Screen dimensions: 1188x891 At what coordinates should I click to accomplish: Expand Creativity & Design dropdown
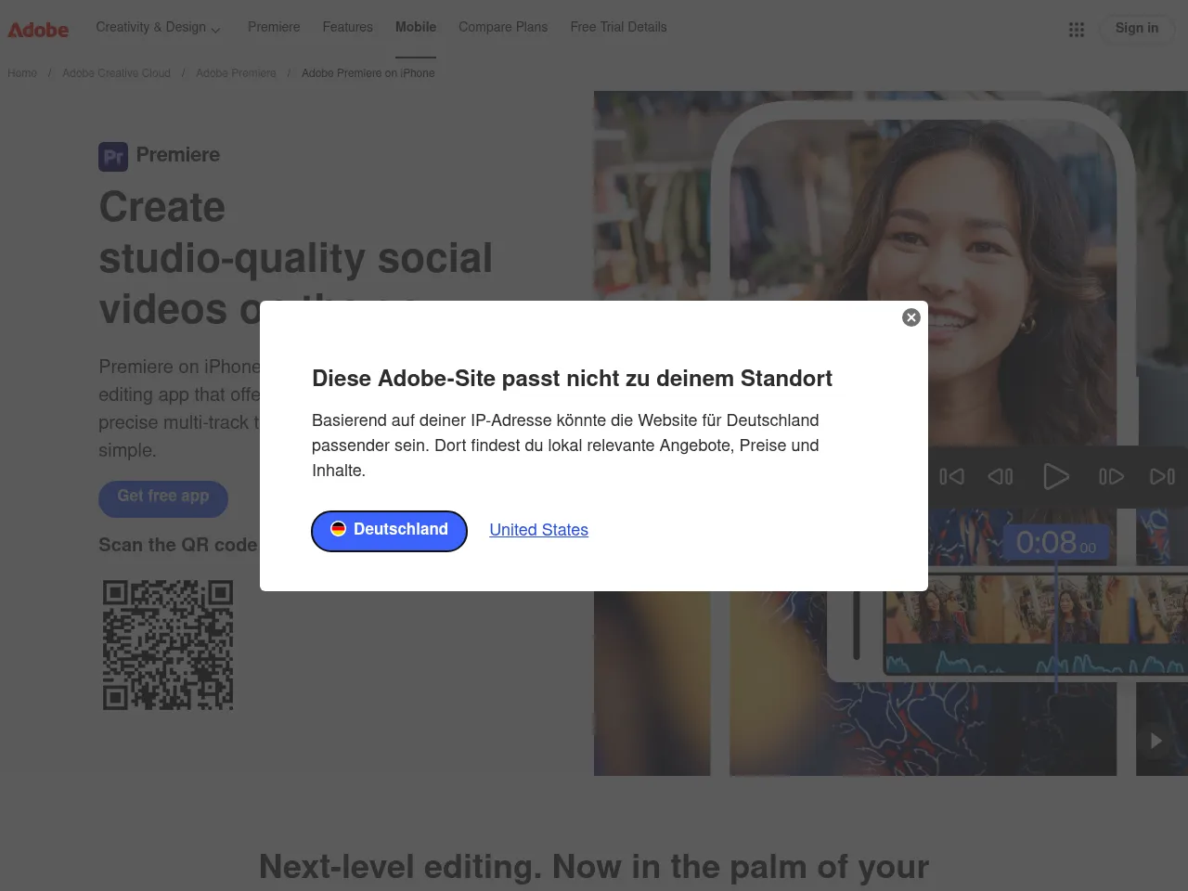click(158, 28)
